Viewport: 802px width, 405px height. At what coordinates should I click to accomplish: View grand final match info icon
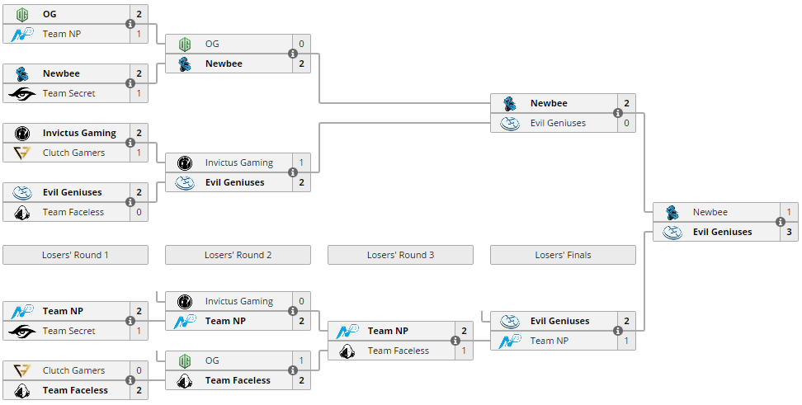tap(781, 222)
